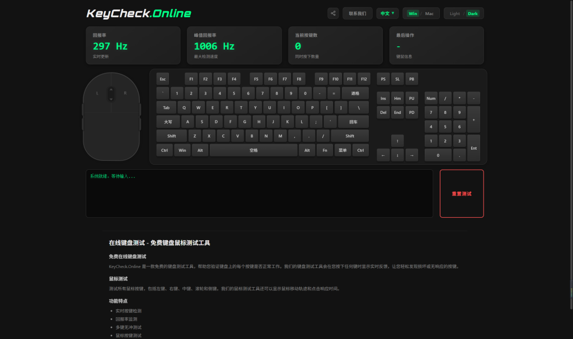The width and height of the screenshot is (573, 339).
Task: Click the W key
Action: [x=199, y=107]
